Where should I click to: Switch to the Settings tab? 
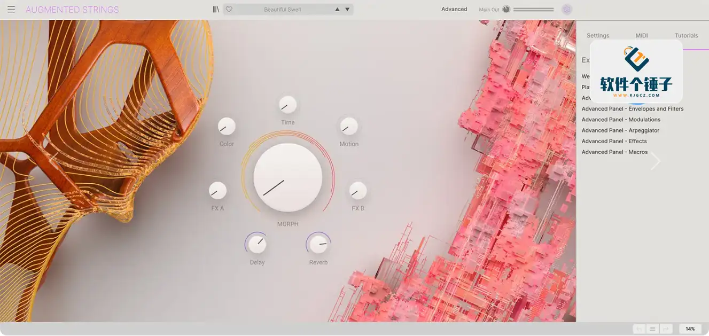(x=598, y=36)
